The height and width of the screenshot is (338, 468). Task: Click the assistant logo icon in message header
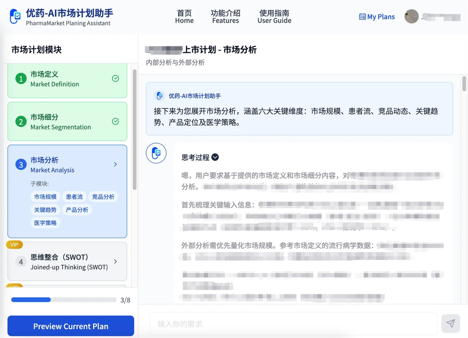pyautogui.click(x=160, y=96)
